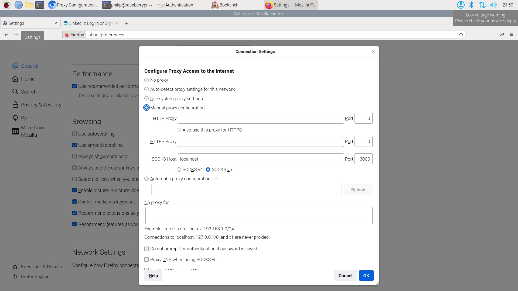
Task: Go back with the back arrow
Action: (6, 34)
